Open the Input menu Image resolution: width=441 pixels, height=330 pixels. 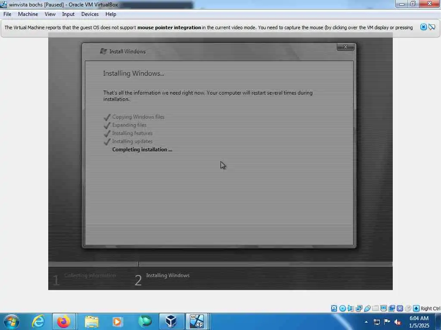pyautogui.click(x=68, y=14)
